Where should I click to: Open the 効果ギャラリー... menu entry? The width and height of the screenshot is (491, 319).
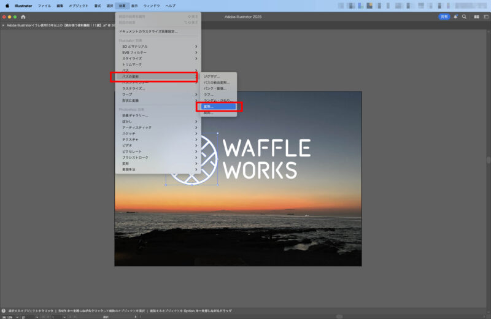click(x=135, y=115)
